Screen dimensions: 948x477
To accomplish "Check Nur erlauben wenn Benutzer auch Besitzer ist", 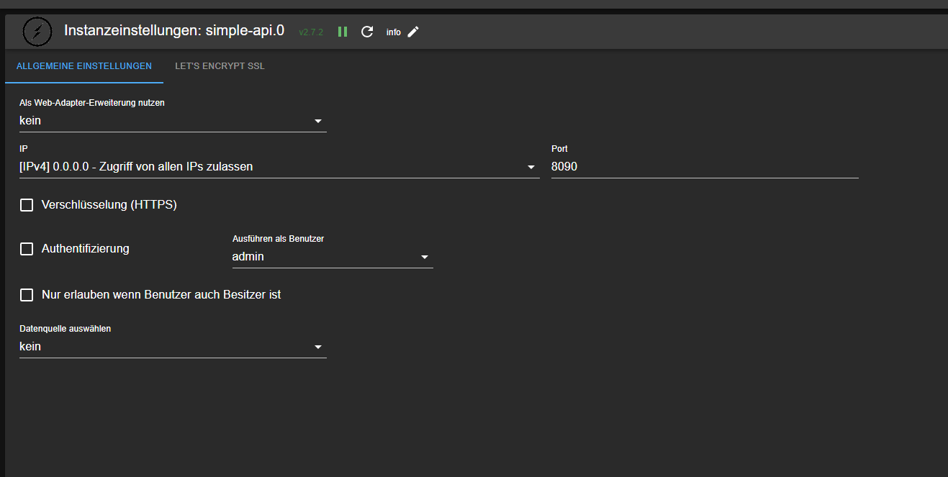I will (x=27, y=295).
